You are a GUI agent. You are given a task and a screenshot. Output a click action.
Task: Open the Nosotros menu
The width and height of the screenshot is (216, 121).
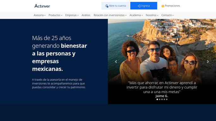(152, 15)
